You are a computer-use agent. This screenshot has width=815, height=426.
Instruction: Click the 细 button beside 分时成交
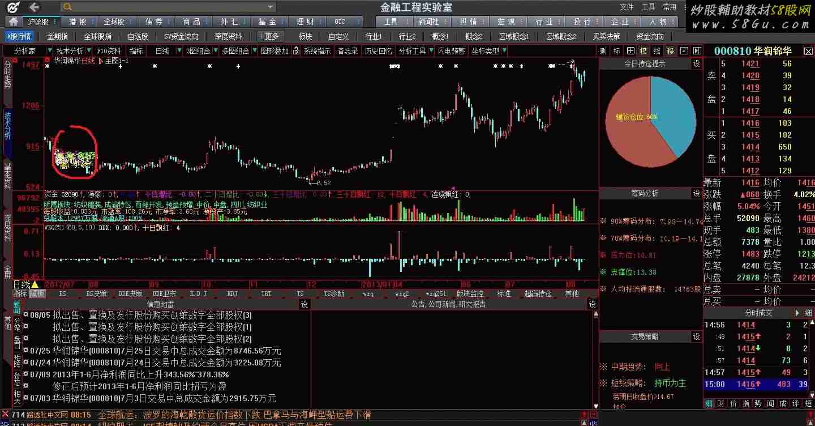pos(808,313)
